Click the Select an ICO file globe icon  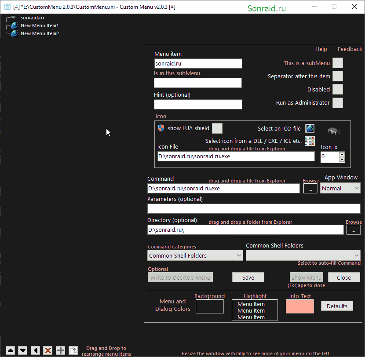click(x=310, y=128)
